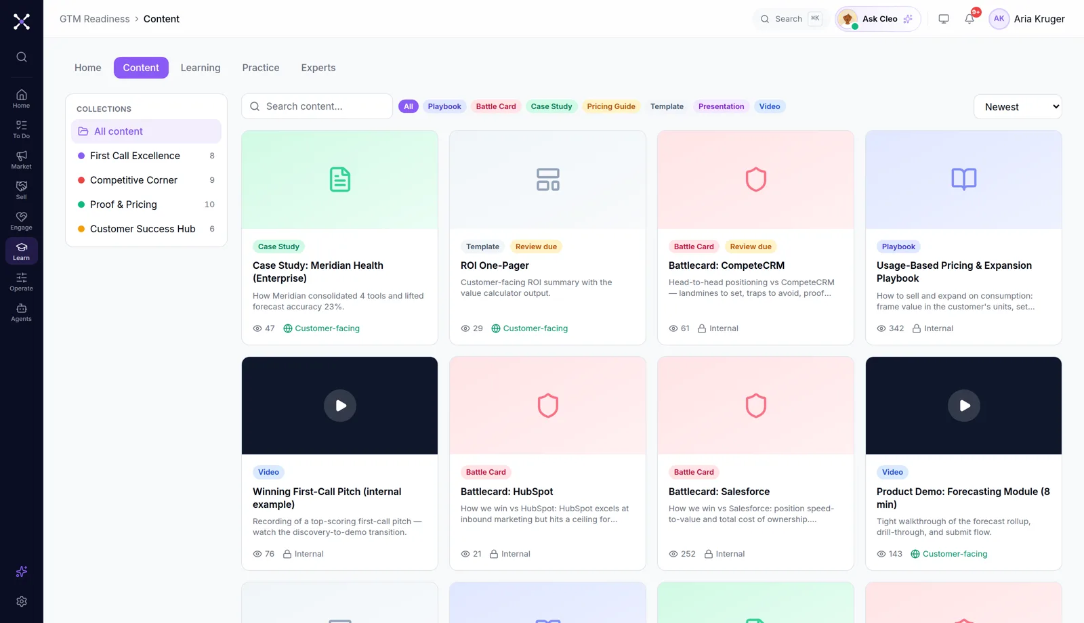Open the global Search box in top bar

pos(791,19)
